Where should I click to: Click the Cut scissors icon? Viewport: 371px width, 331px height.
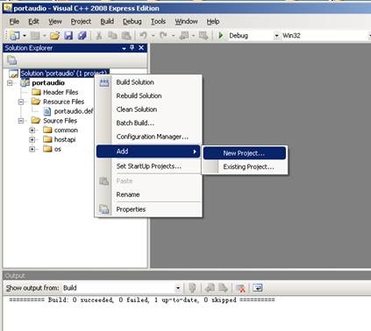click(99, 36)
